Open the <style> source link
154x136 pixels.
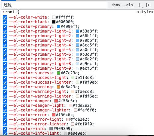pyautogui.click(x=145, y=12)
